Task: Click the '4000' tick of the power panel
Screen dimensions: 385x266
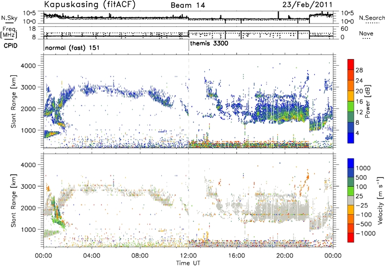Action: 28,66
